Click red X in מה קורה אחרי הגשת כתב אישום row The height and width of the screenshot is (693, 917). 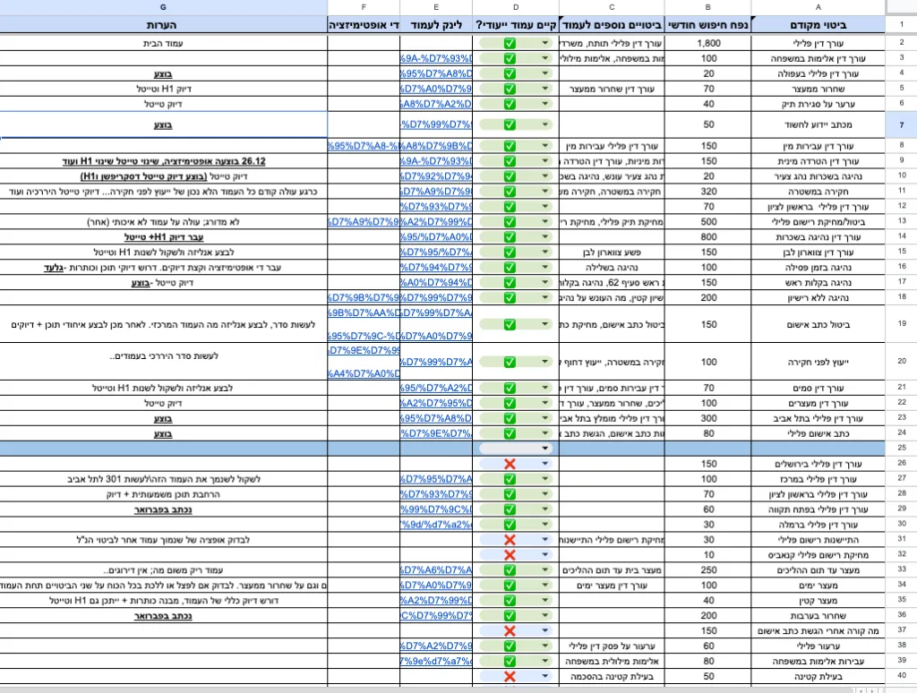[x=510, y=631]
